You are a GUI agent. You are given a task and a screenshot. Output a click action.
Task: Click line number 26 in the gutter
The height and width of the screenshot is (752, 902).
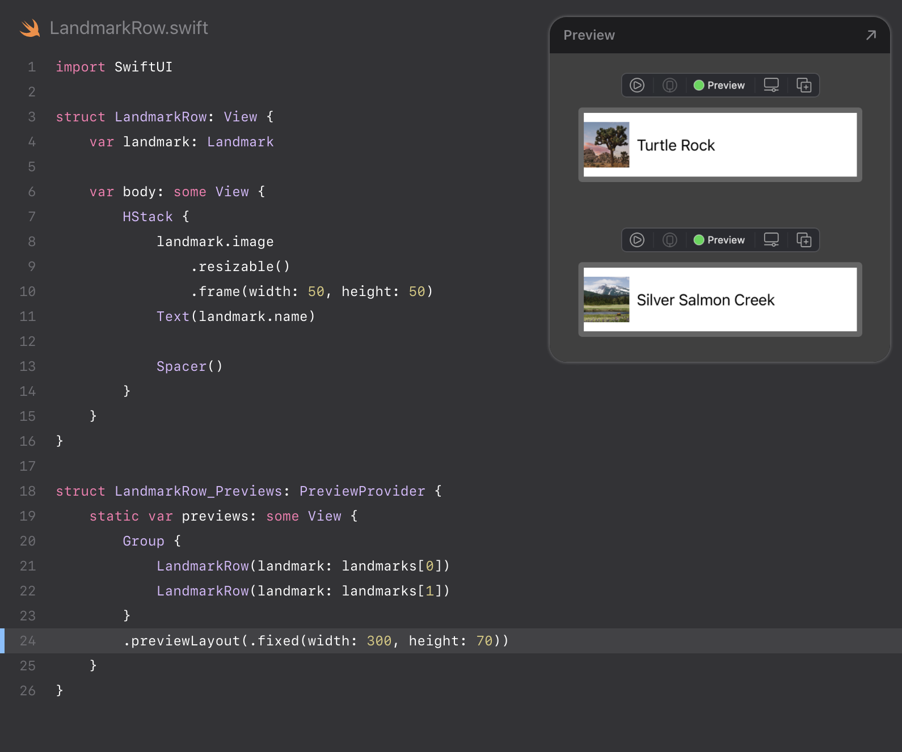point(28,691)
